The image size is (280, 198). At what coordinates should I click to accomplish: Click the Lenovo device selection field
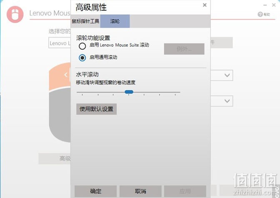pos(60,43)
